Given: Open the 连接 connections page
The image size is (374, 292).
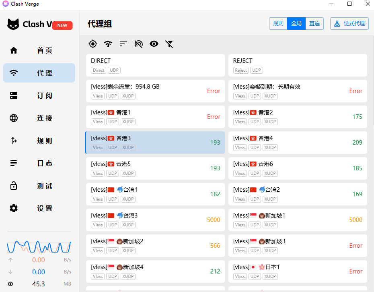Looking at the screenshot, I should tap(39, 118).
